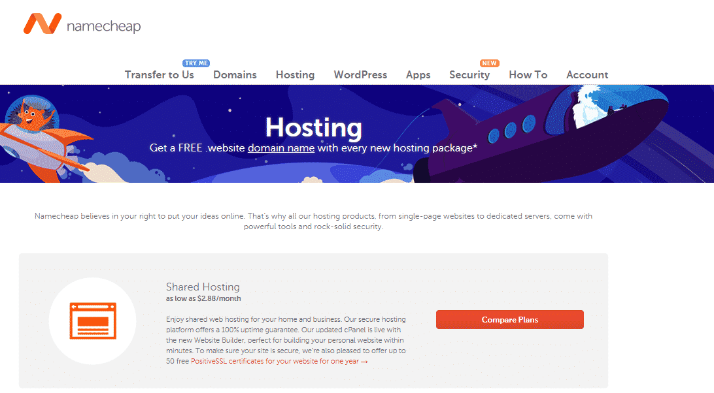This screenshot has width=714, height=393.
Task: Click the orange "NEW" badge above Security
Action: click(x=489, y=63)
